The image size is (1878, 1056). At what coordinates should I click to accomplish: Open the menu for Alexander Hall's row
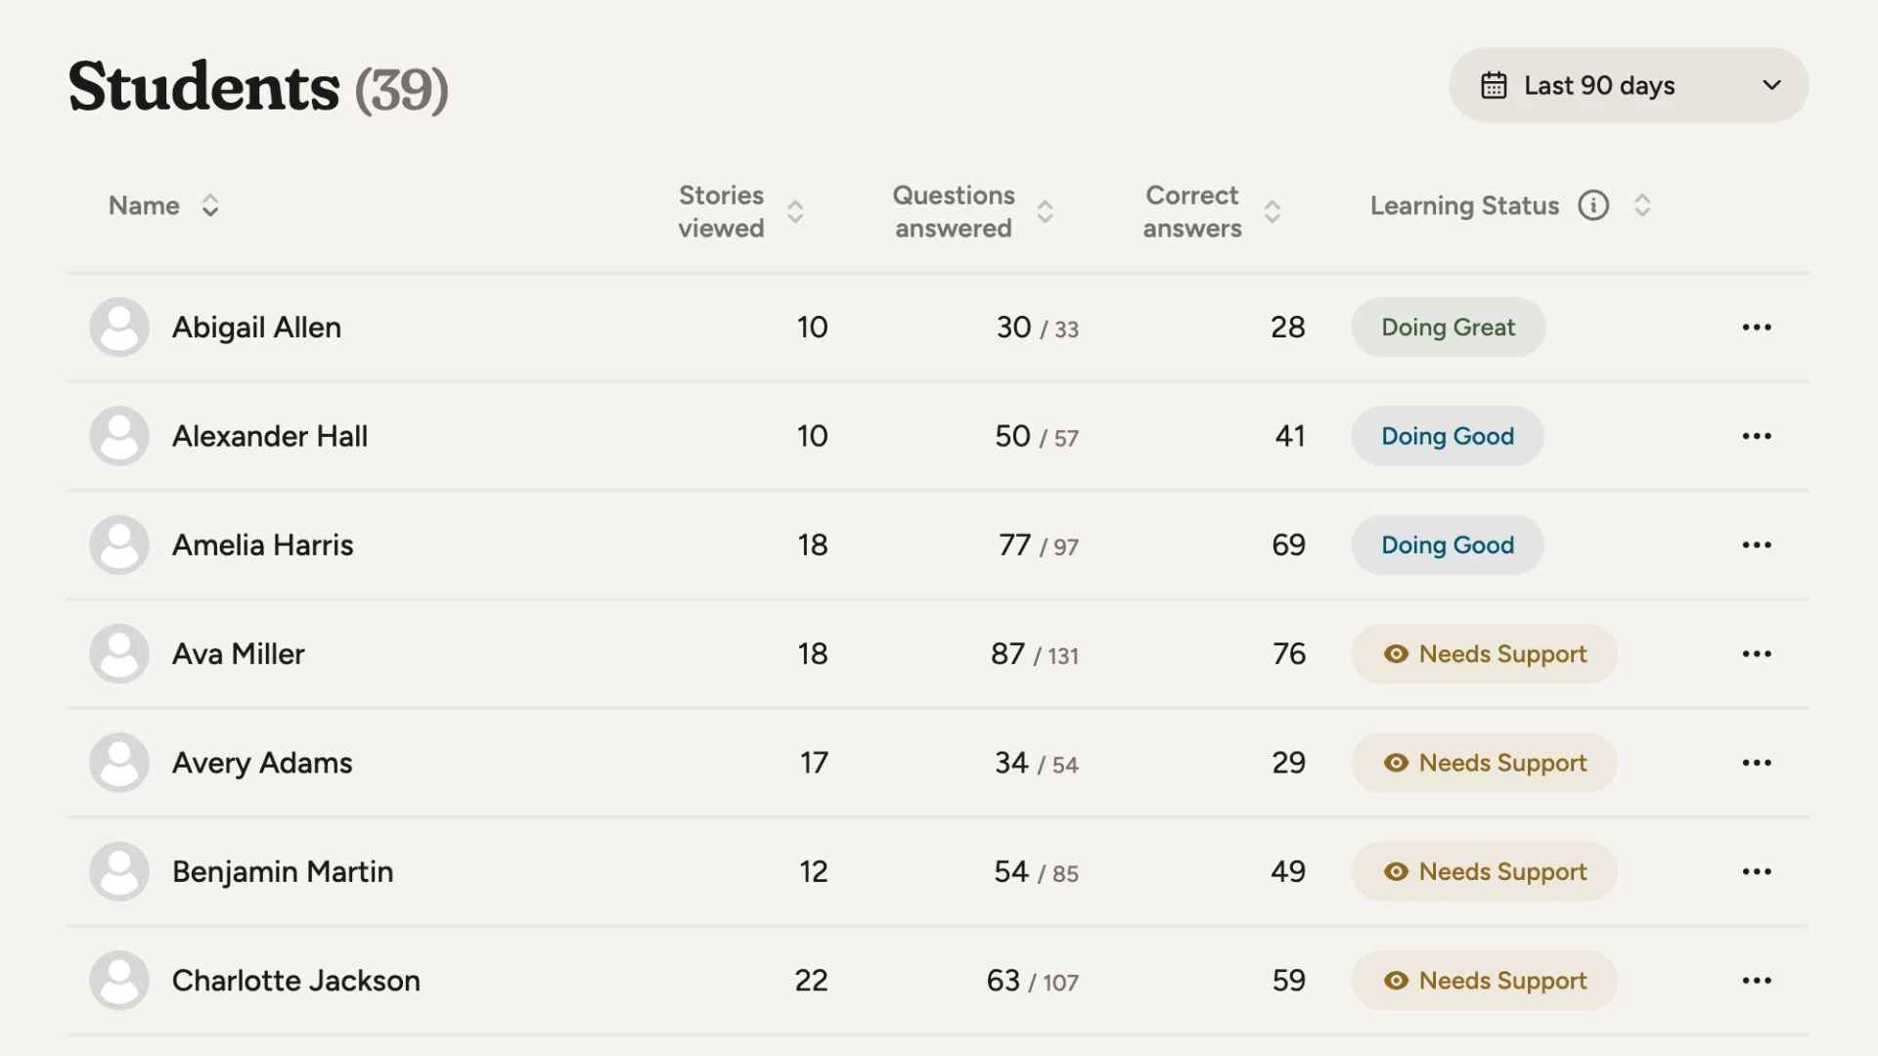pos(1756,436)
